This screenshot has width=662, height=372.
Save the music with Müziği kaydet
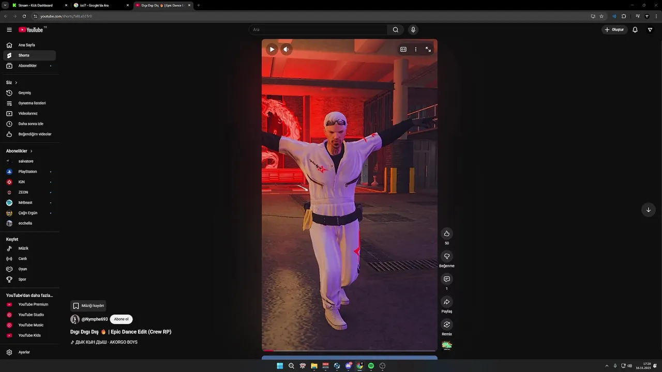click(88, 305)
